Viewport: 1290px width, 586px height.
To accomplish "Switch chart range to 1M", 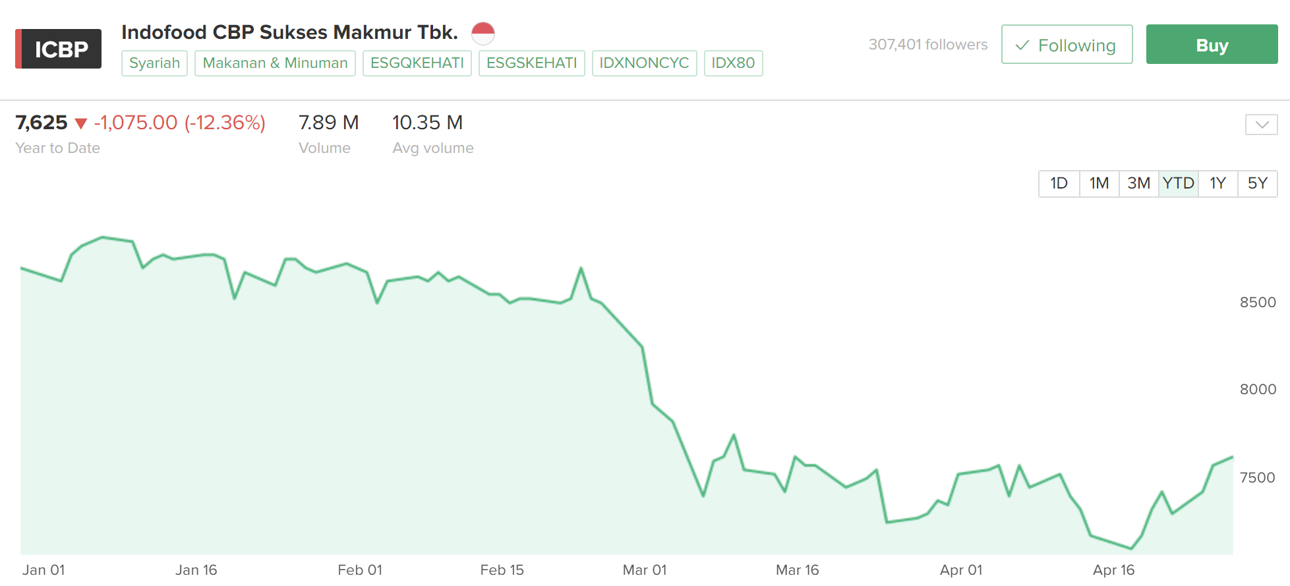I will tap(1099, 183).
